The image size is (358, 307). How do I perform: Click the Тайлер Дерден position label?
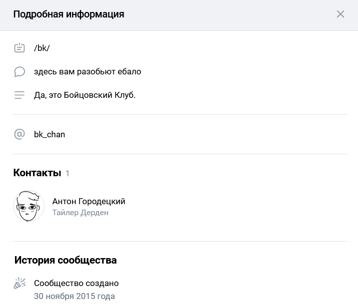pos(80,213)
